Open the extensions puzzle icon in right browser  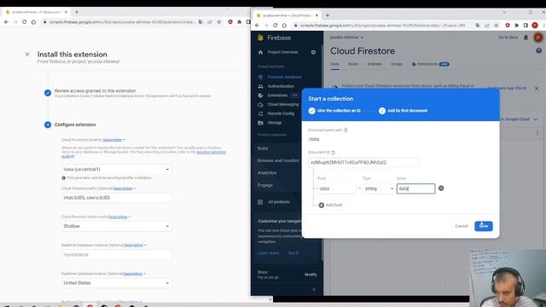click(516, 26)
